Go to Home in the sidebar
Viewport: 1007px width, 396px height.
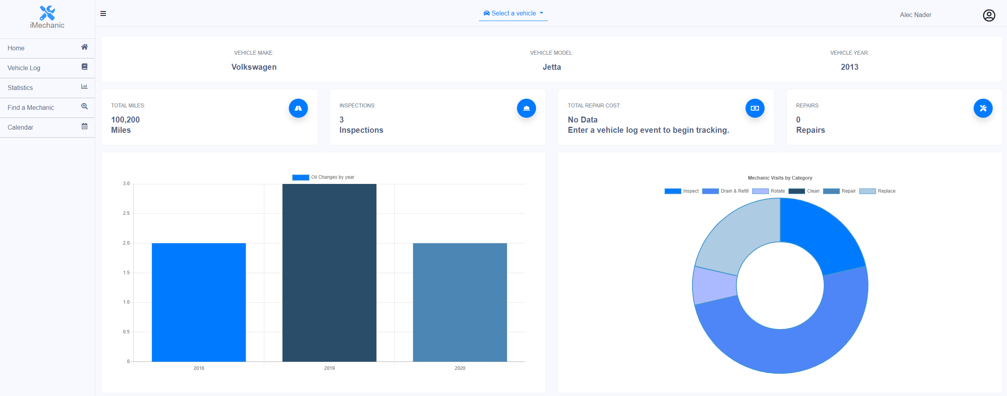click(x=47, y=48)
